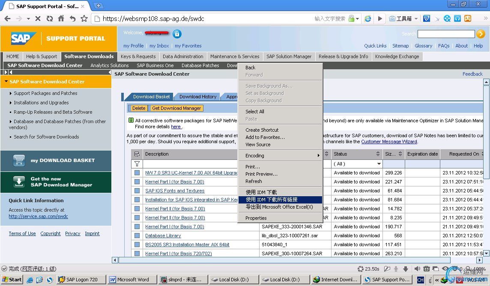This screenshot has height=286, width=490.
Task: Tick the checkbox for Database Library row
Action: pyautogui.click(x=137, y=236)
